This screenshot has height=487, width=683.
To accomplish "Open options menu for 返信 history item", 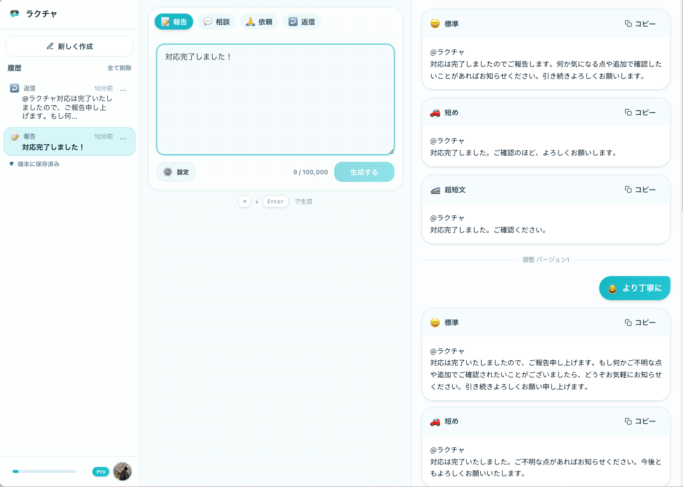I will pyautogui.click(x=123, y=89).
